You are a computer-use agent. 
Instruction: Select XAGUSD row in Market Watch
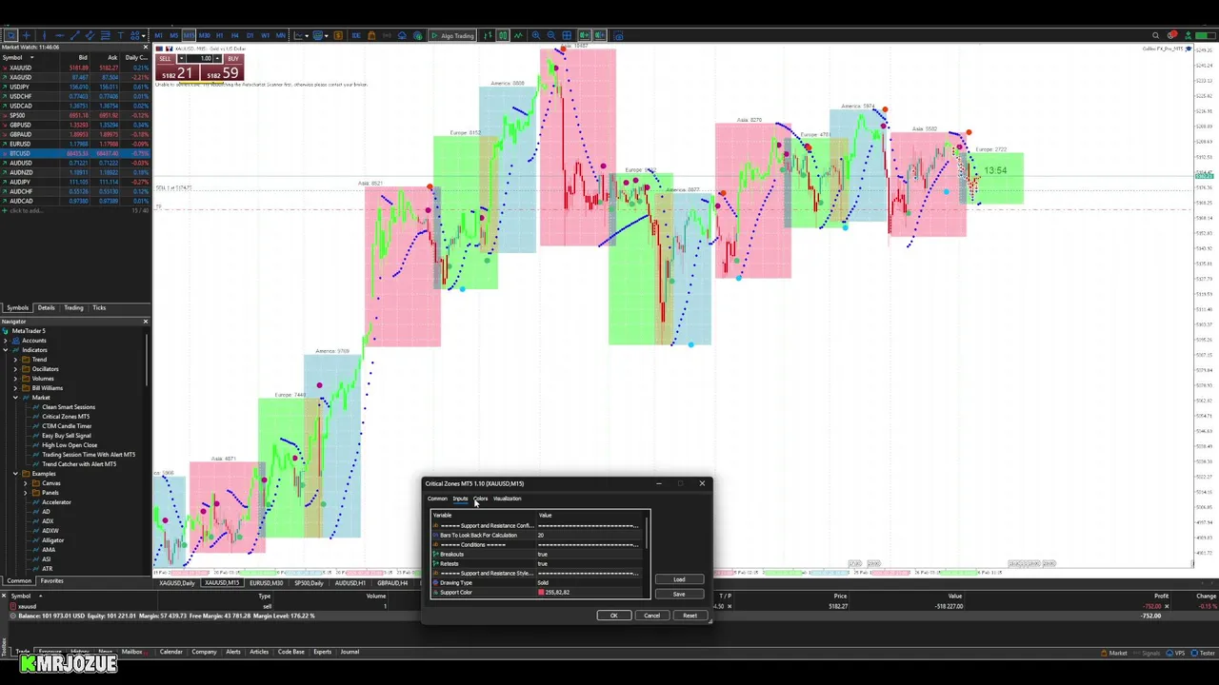click(x=75, y=77)
